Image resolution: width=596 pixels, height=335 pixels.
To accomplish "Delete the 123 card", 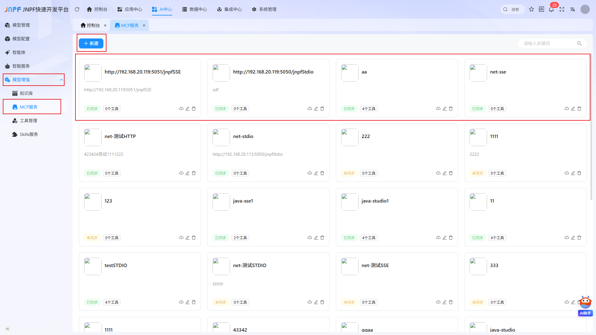I will tap(194, 238).
